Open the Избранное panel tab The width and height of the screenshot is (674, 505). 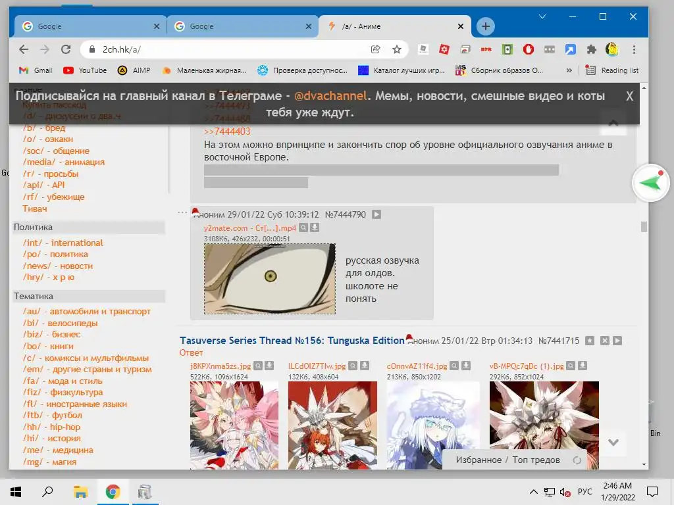coord(479,460)
